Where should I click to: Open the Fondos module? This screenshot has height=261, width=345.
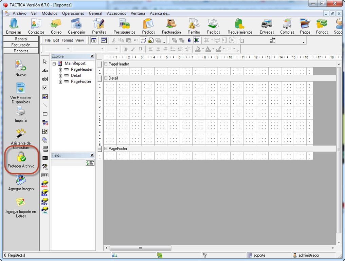[322, 26]
